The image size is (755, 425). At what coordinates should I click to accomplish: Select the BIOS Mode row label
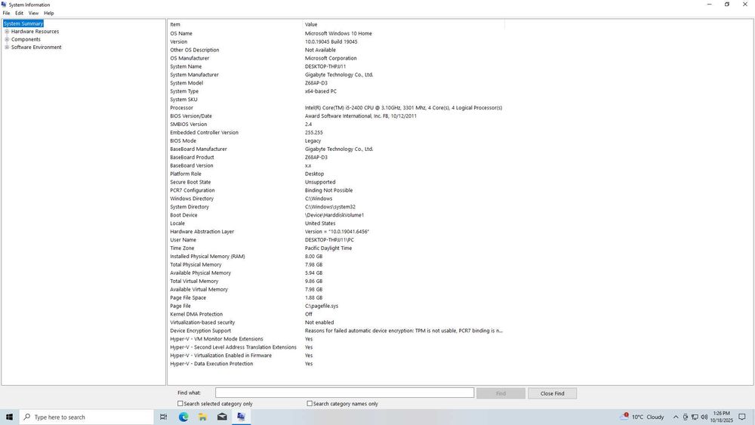coord(183,140)
